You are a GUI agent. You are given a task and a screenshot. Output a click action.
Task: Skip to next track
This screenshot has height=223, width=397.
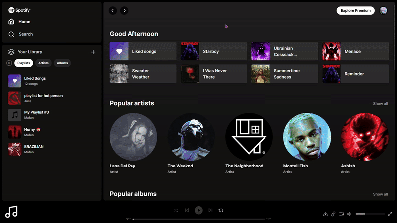coord(210,210)
